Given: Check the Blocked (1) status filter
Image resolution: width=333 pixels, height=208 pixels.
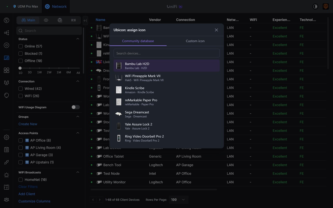Looking at the screenshot, I should (x=21, y=54).
